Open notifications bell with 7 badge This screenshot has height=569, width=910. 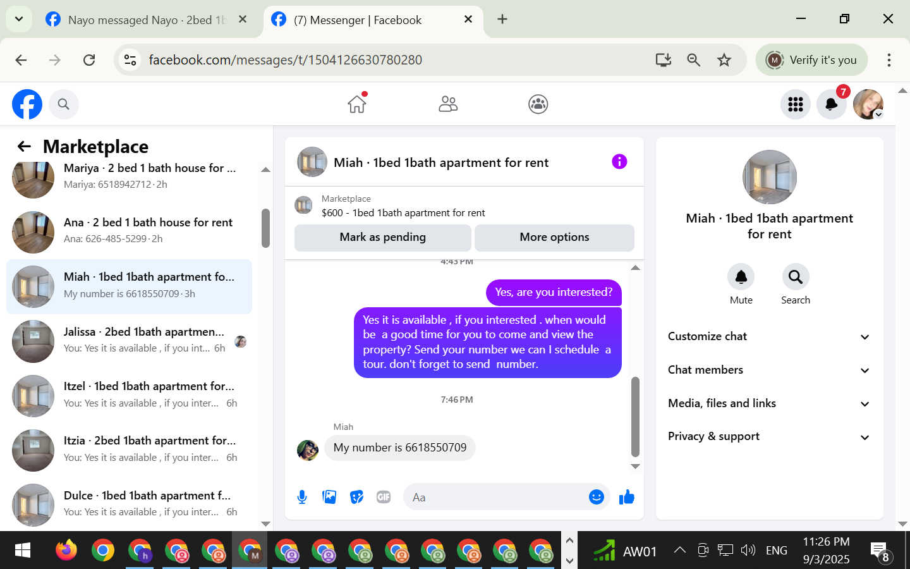(832, 104)
